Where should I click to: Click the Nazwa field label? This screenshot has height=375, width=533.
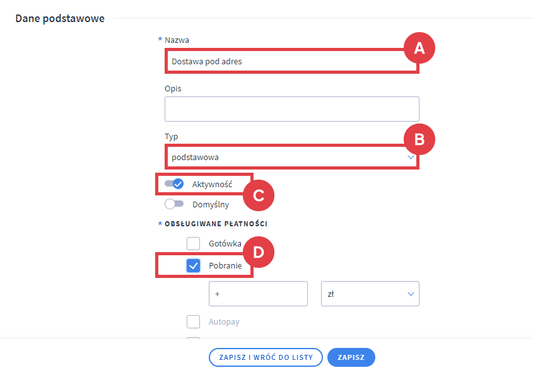pyautogui.click(x=177, y=40)
